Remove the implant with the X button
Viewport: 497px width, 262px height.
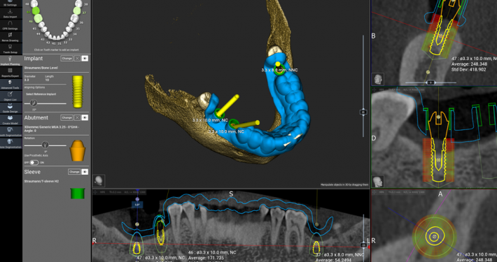click(x=77, y=59)
